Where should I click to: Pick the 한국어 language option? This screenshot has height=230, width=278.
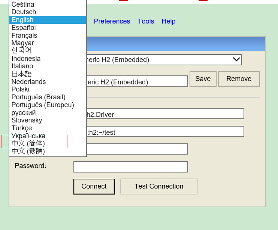pos(21,50)
